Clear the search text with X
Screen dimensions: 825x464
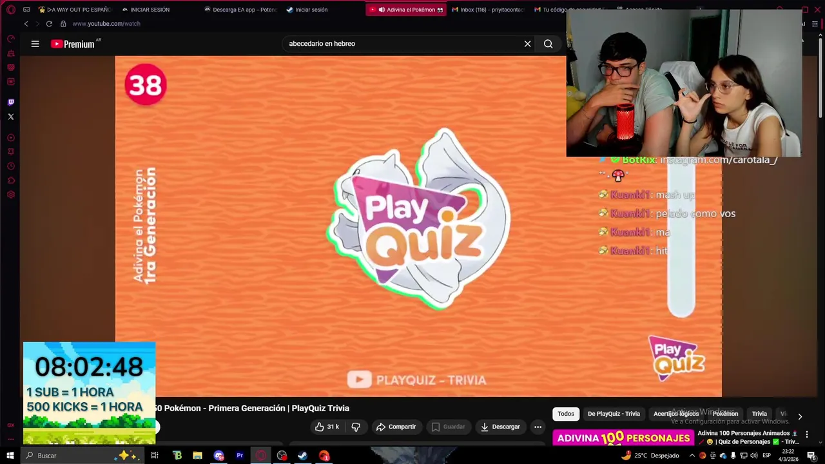point(527,44)
